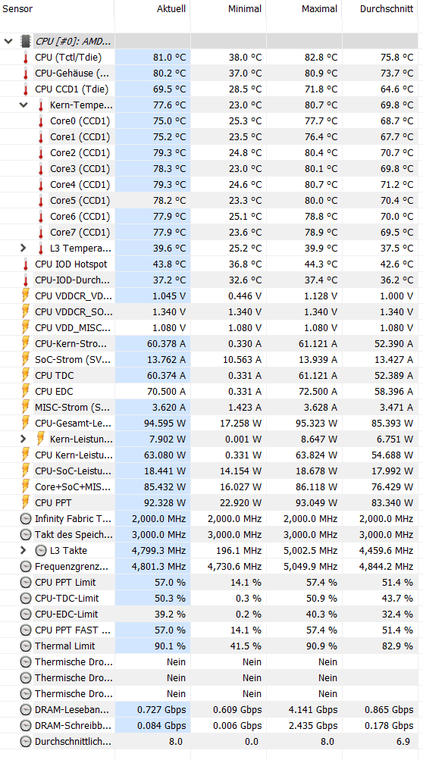Click the 4,459.6 MHz average L3 Takte value
The width and height of the screenshot is (423, 760).
click(386, 551)
